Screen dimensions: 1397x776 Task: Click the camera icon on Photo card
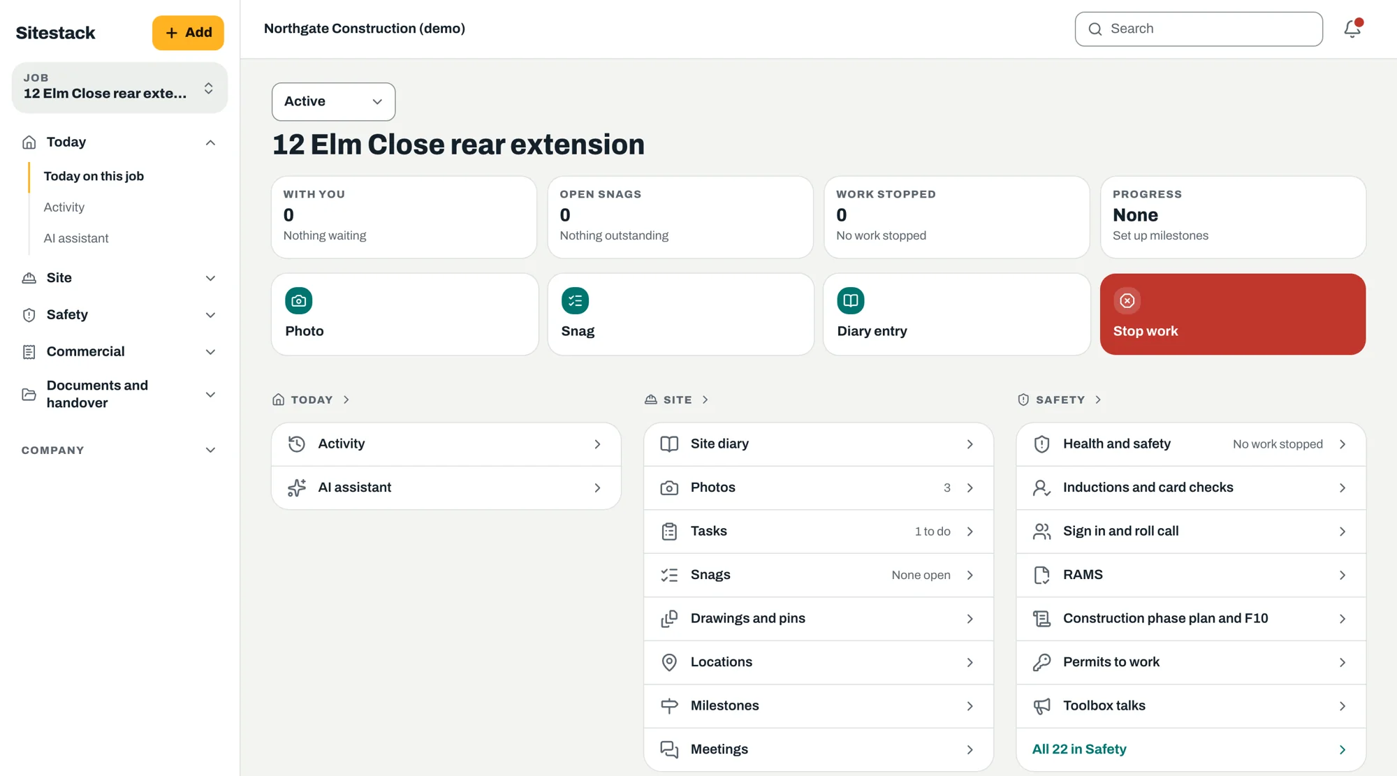[x=298, y=301]
